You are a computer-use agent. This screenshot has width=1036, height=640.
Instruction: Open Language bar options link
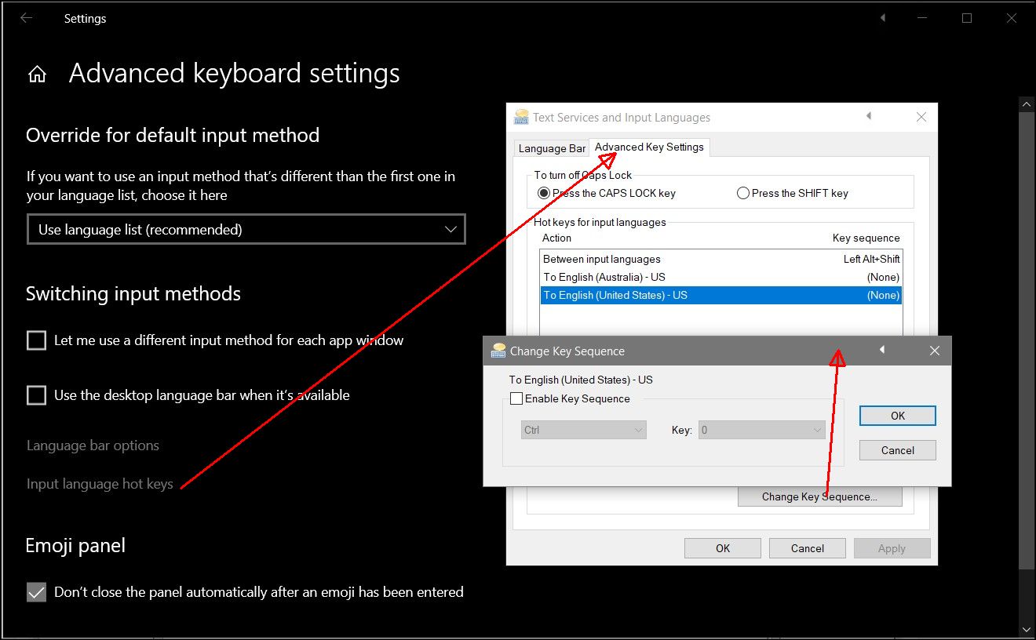click(93, 445)
